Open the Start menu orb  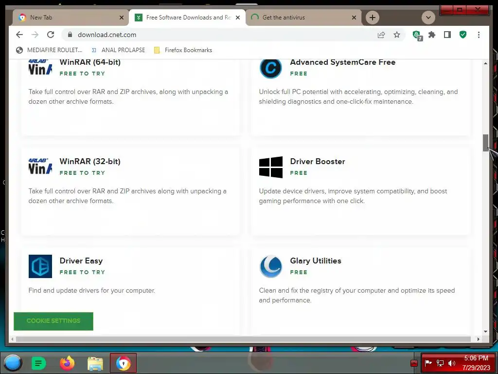[x=13, y=363]
